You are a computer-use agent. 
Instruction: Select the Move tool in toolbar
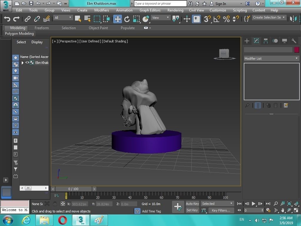point(118,19)
